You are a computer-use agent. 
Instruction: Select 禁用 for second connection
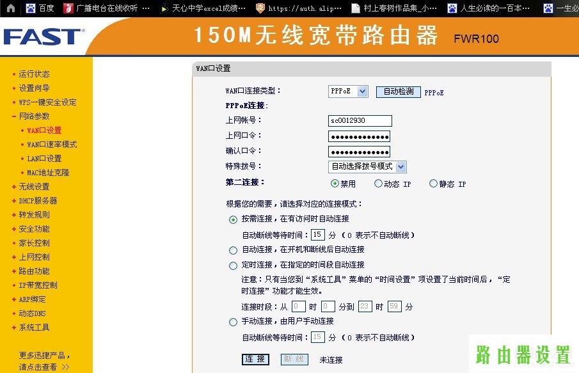pos(335,184)
